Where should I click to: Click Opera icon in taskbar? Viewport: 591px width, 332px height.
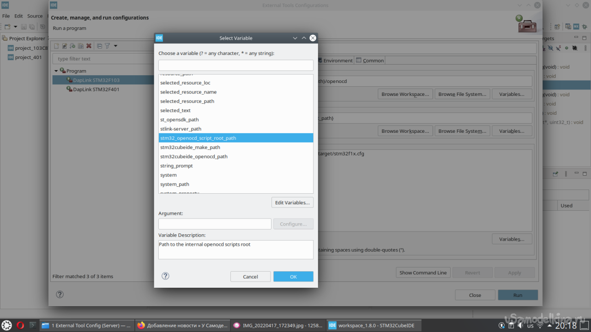(20, 325)
